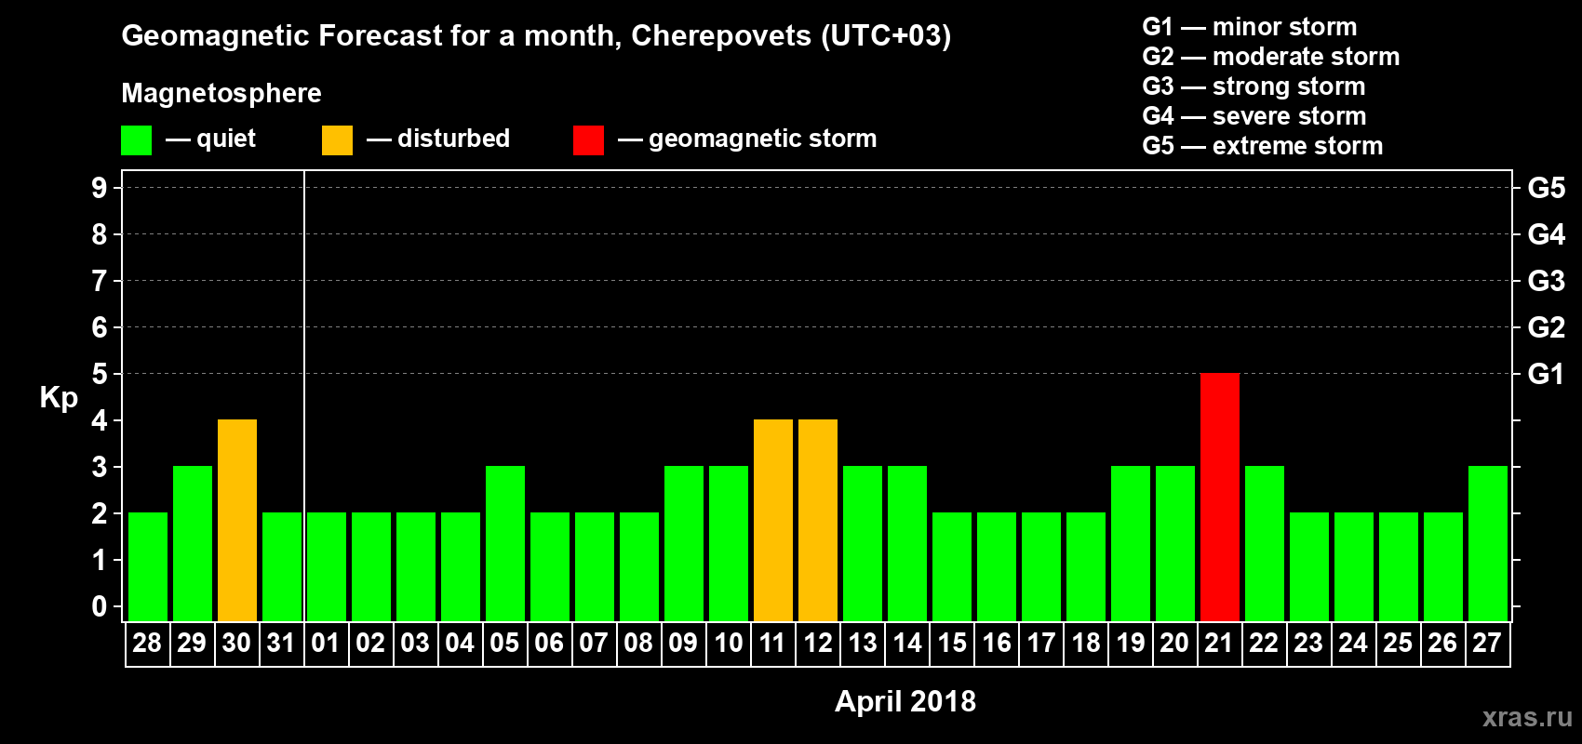Click the 'geomagnetic storm' legend label
The height and width of the screenshot is (744, 1582).
(762, 139)
